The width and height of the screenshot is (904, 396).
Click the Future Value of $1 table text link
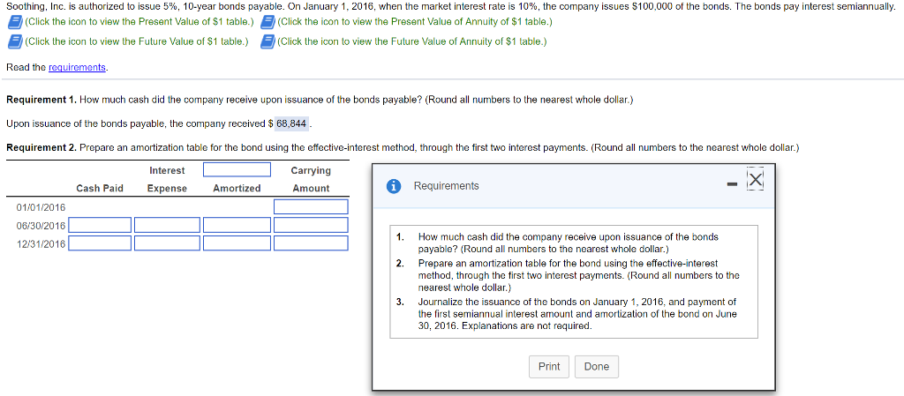(137, 42)
